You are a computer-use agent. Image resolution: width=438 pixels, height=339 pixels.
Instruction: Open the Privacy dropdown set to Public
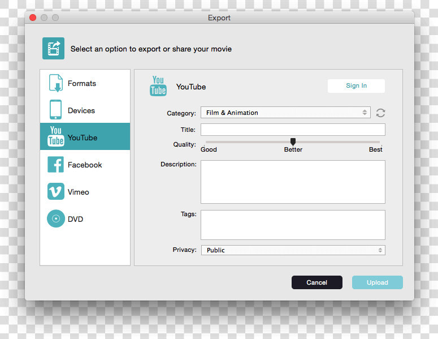[293, 250]
